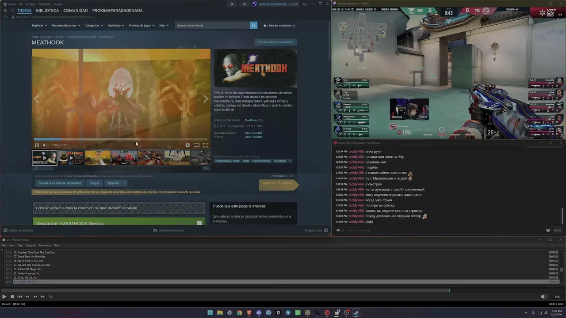Open trailer video settings gear
Screen dimensions: 566x318
tap(187, 145)
